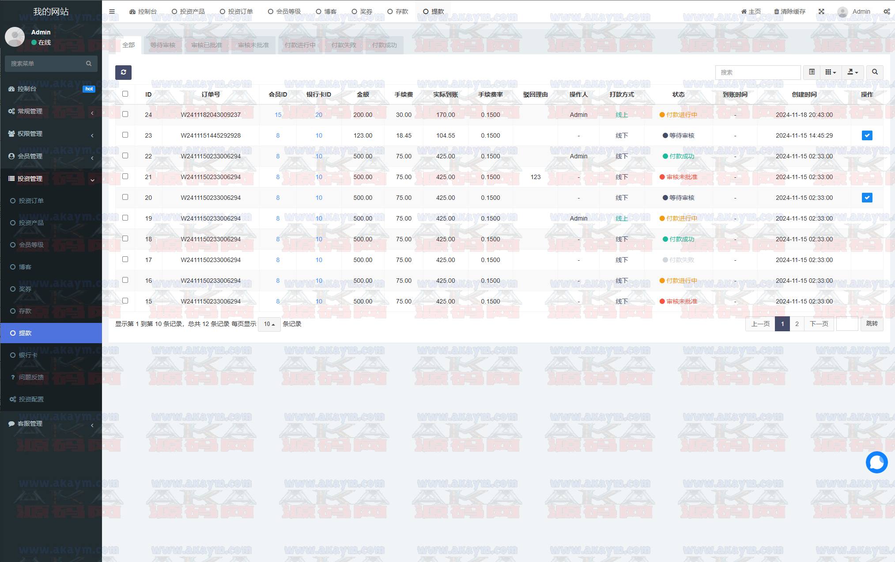Switch to the 等待审核 filter tab
This screenshot has width=895, height=562.
[162, 45]
